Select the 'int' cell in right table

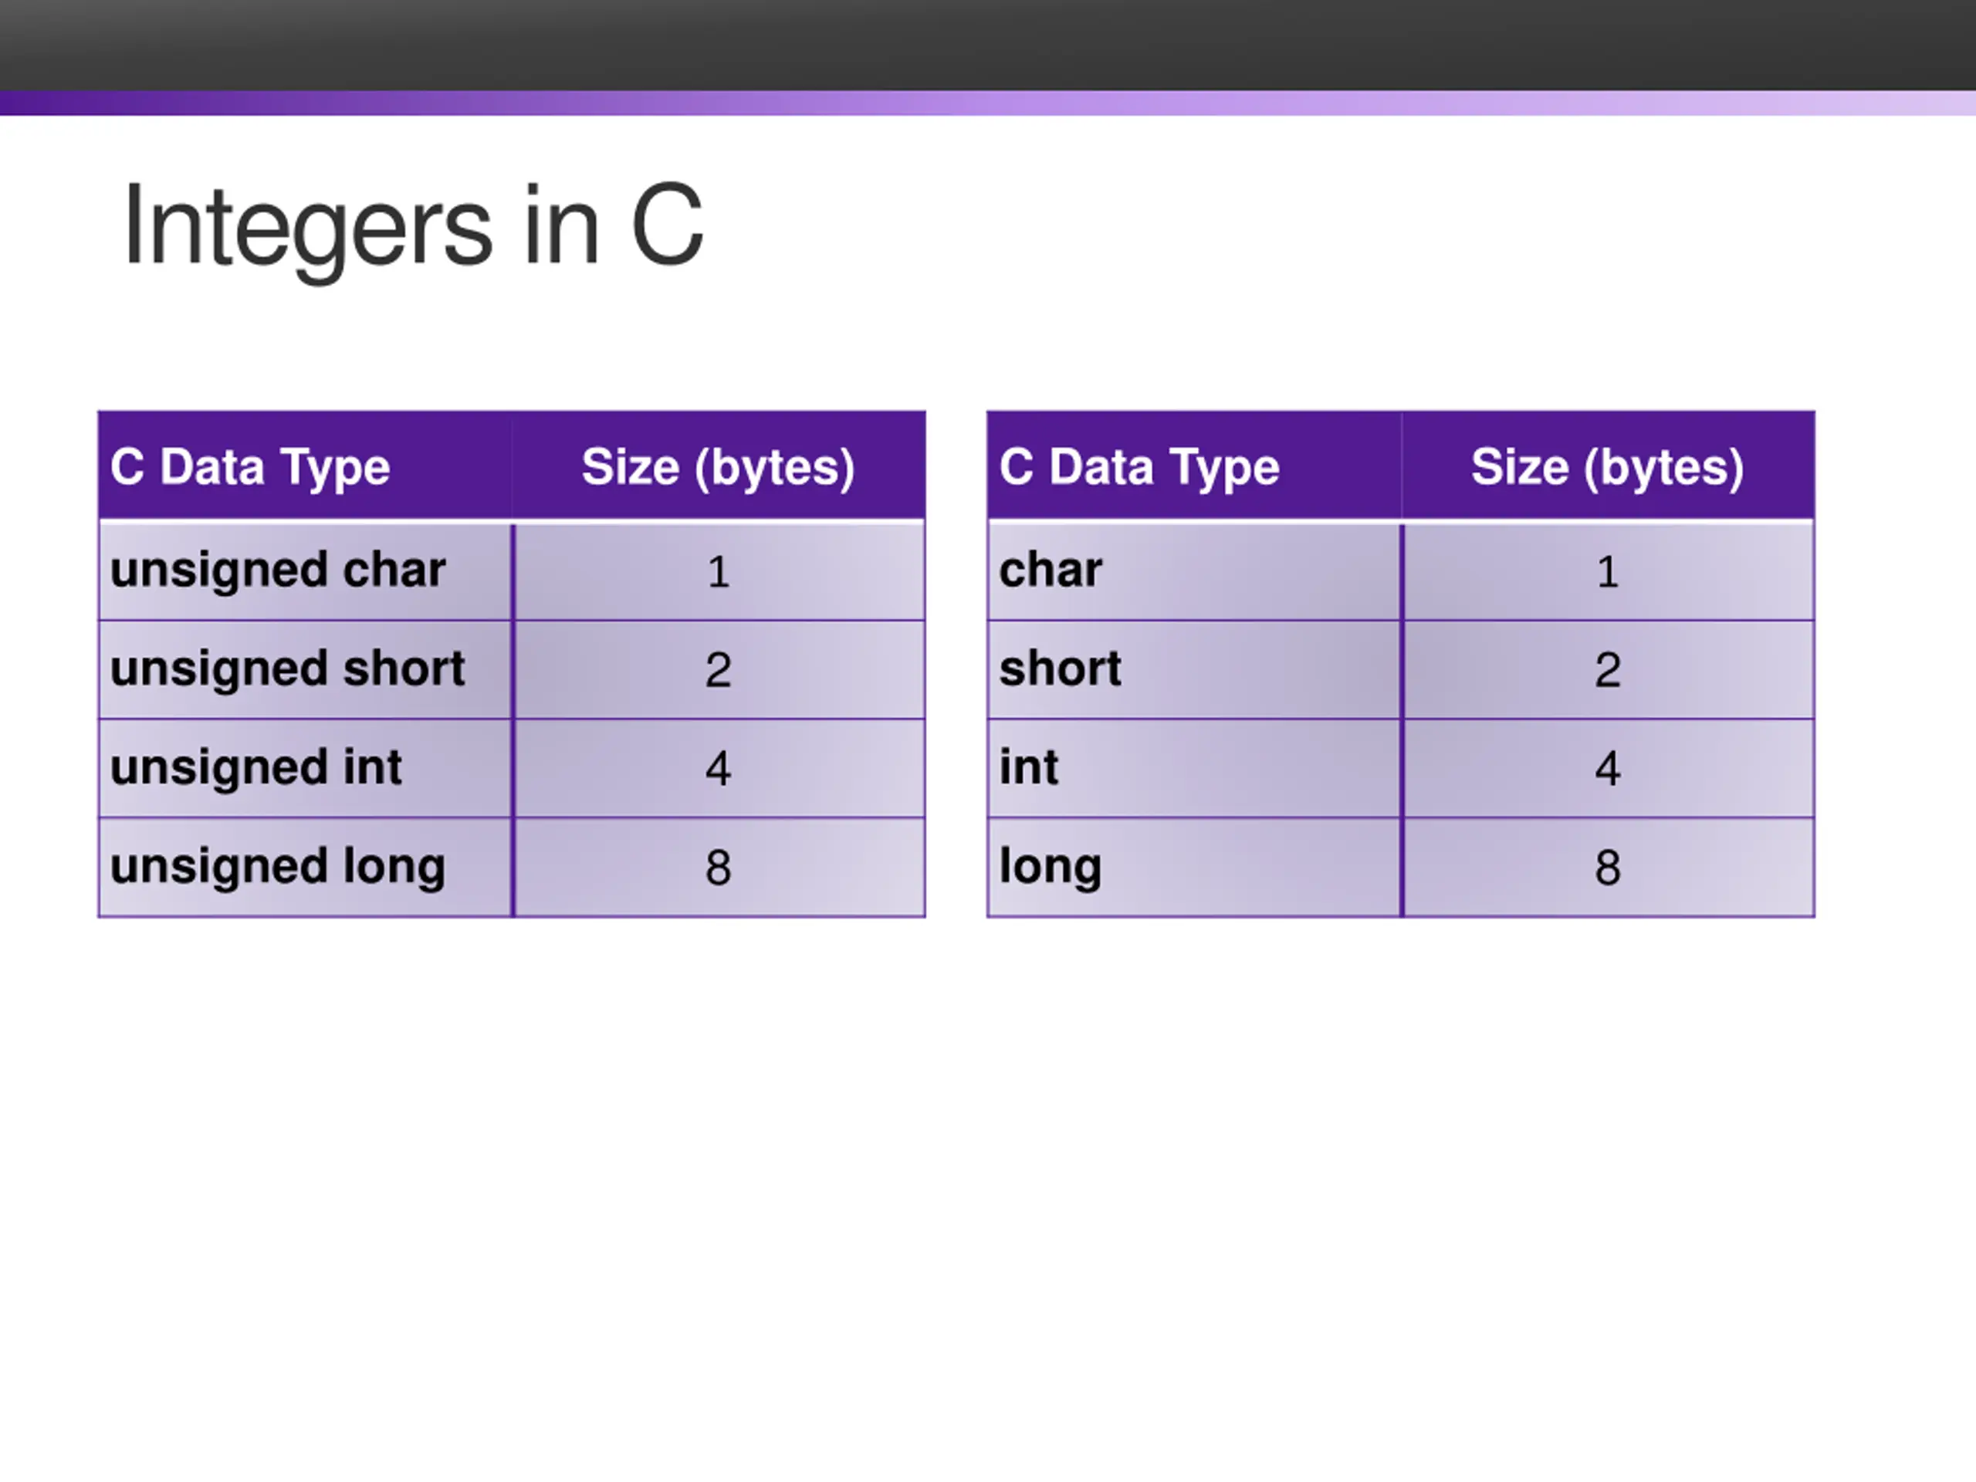[x=1194, y=768]
